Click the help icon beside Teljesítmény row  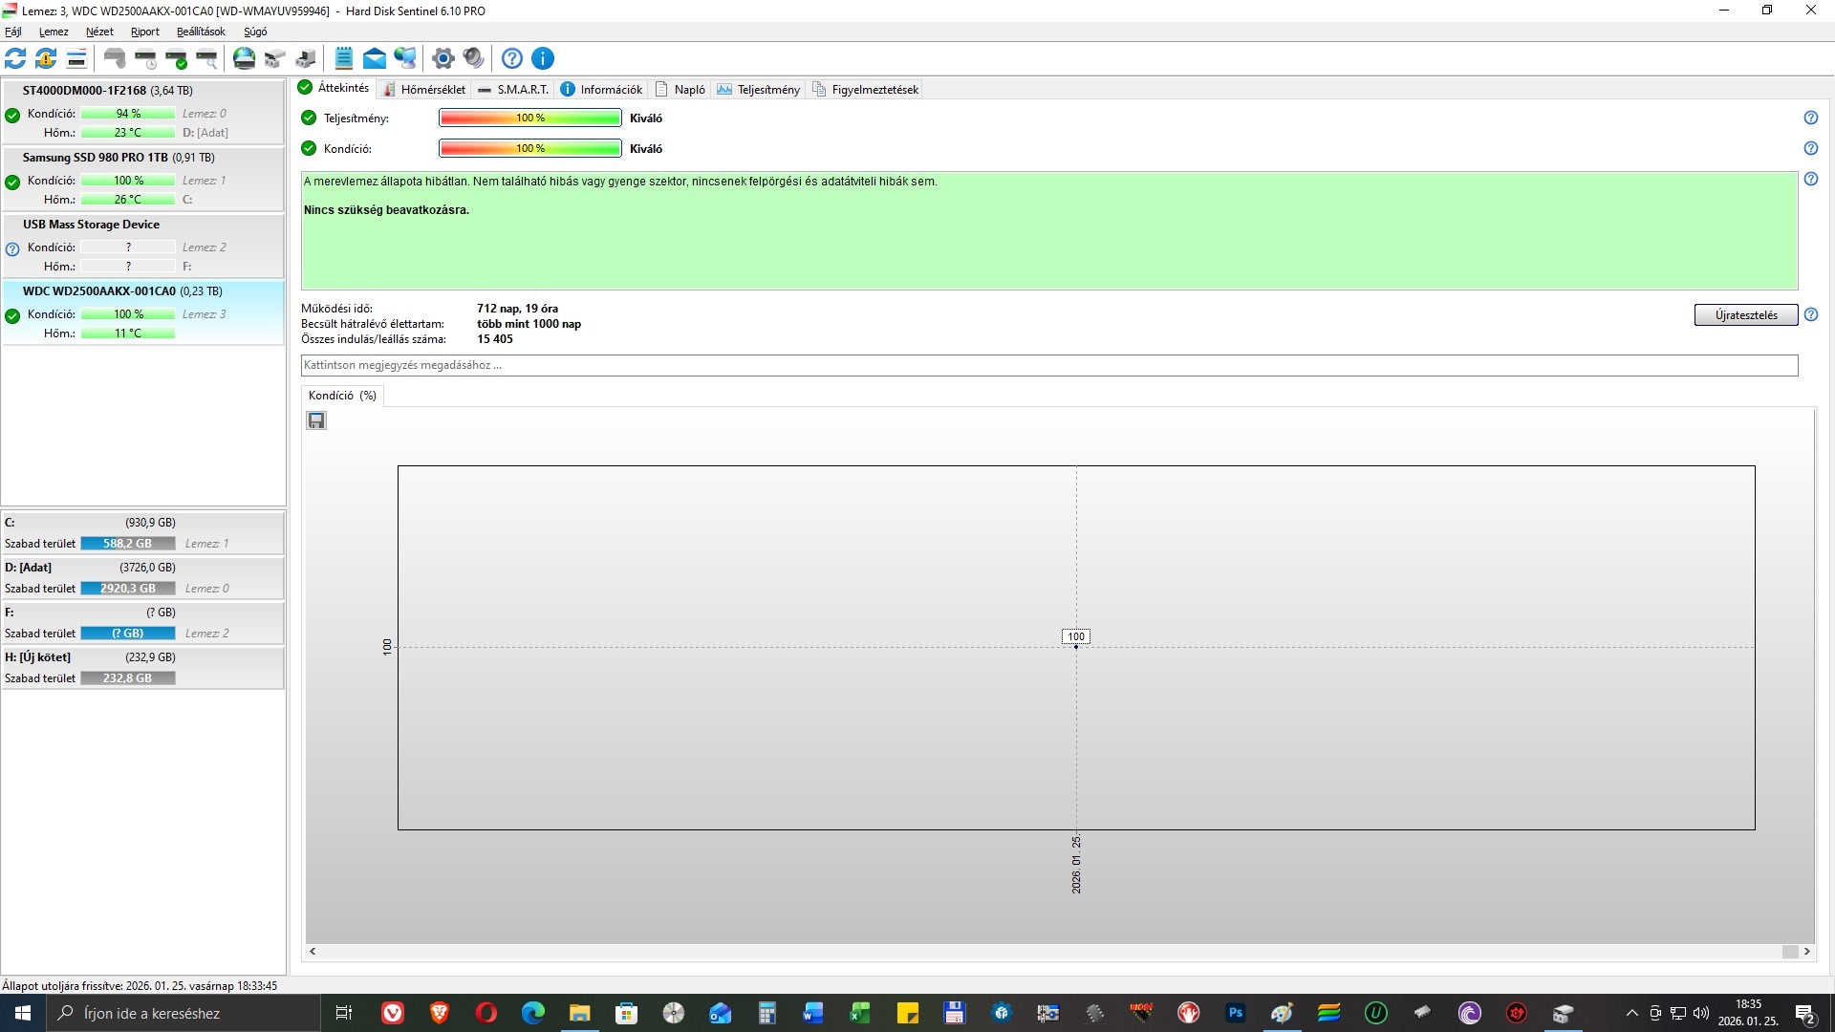click(1810, 118)
